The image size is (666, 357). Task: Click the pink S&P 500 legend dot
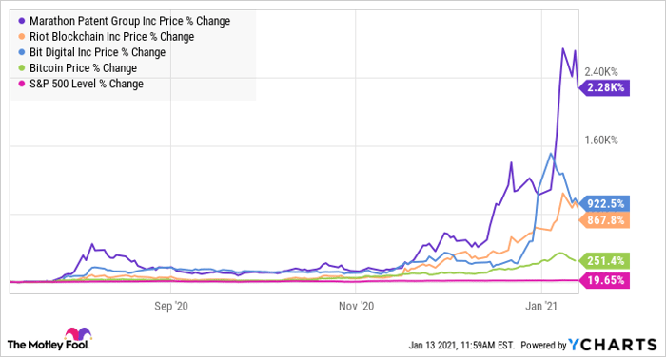22,84
